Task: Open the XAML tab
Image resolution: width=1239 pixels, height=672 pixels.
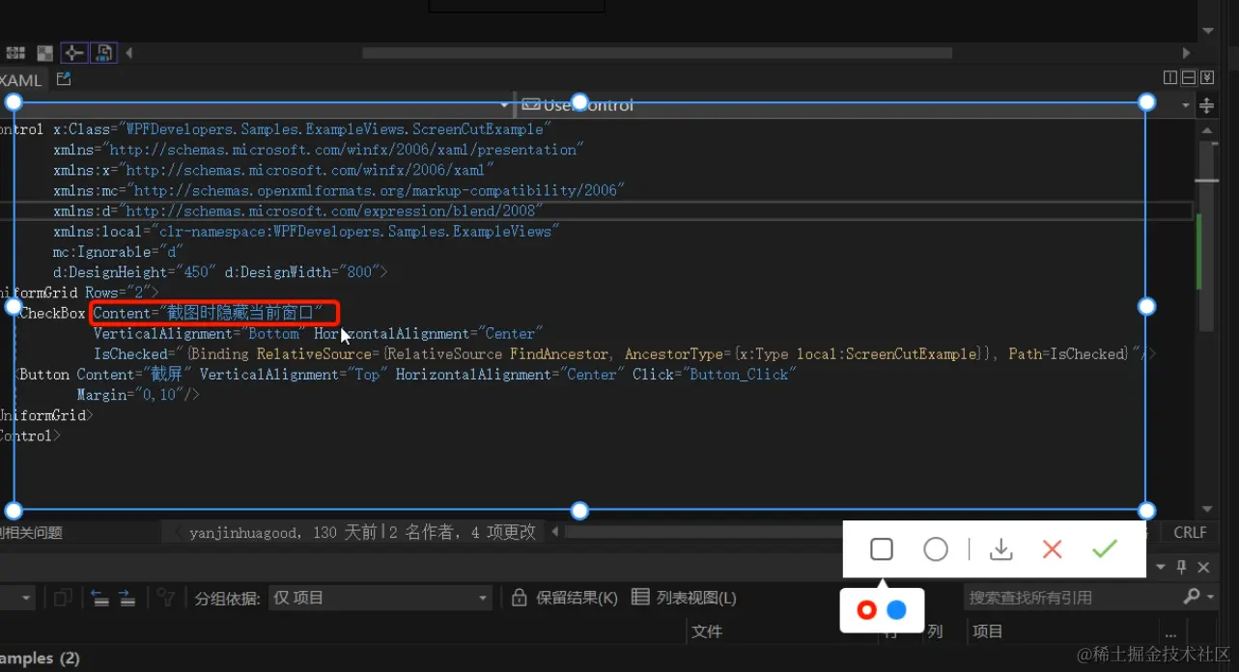Action: pyautogui.click(x=21, y=81)
